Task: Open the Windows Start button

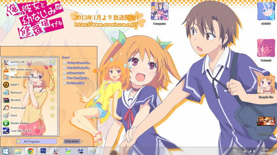Action: (x=5, y=151)
